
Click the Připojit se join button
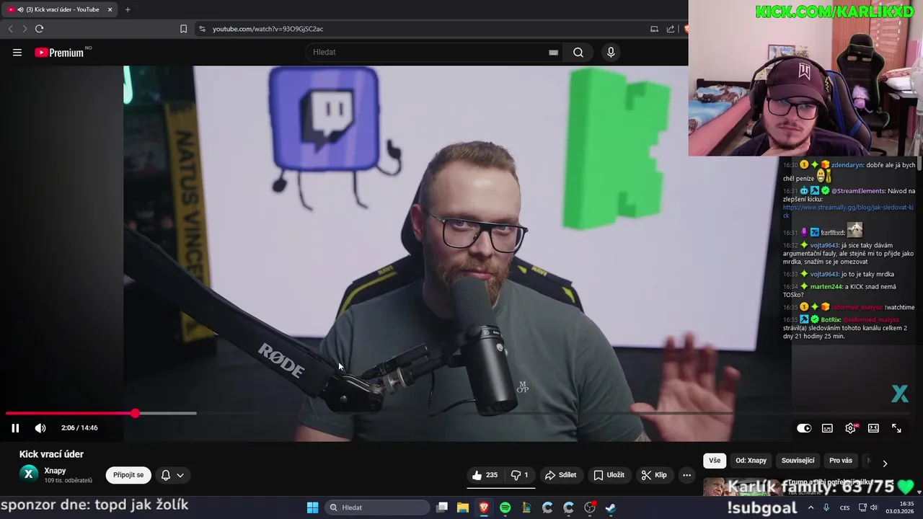click(128, 475)
